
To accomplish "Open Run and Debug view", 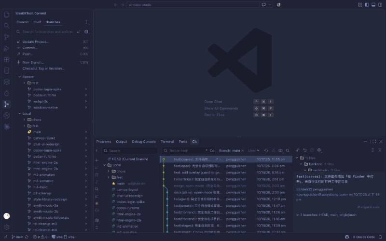I will (x=7, y=48).
